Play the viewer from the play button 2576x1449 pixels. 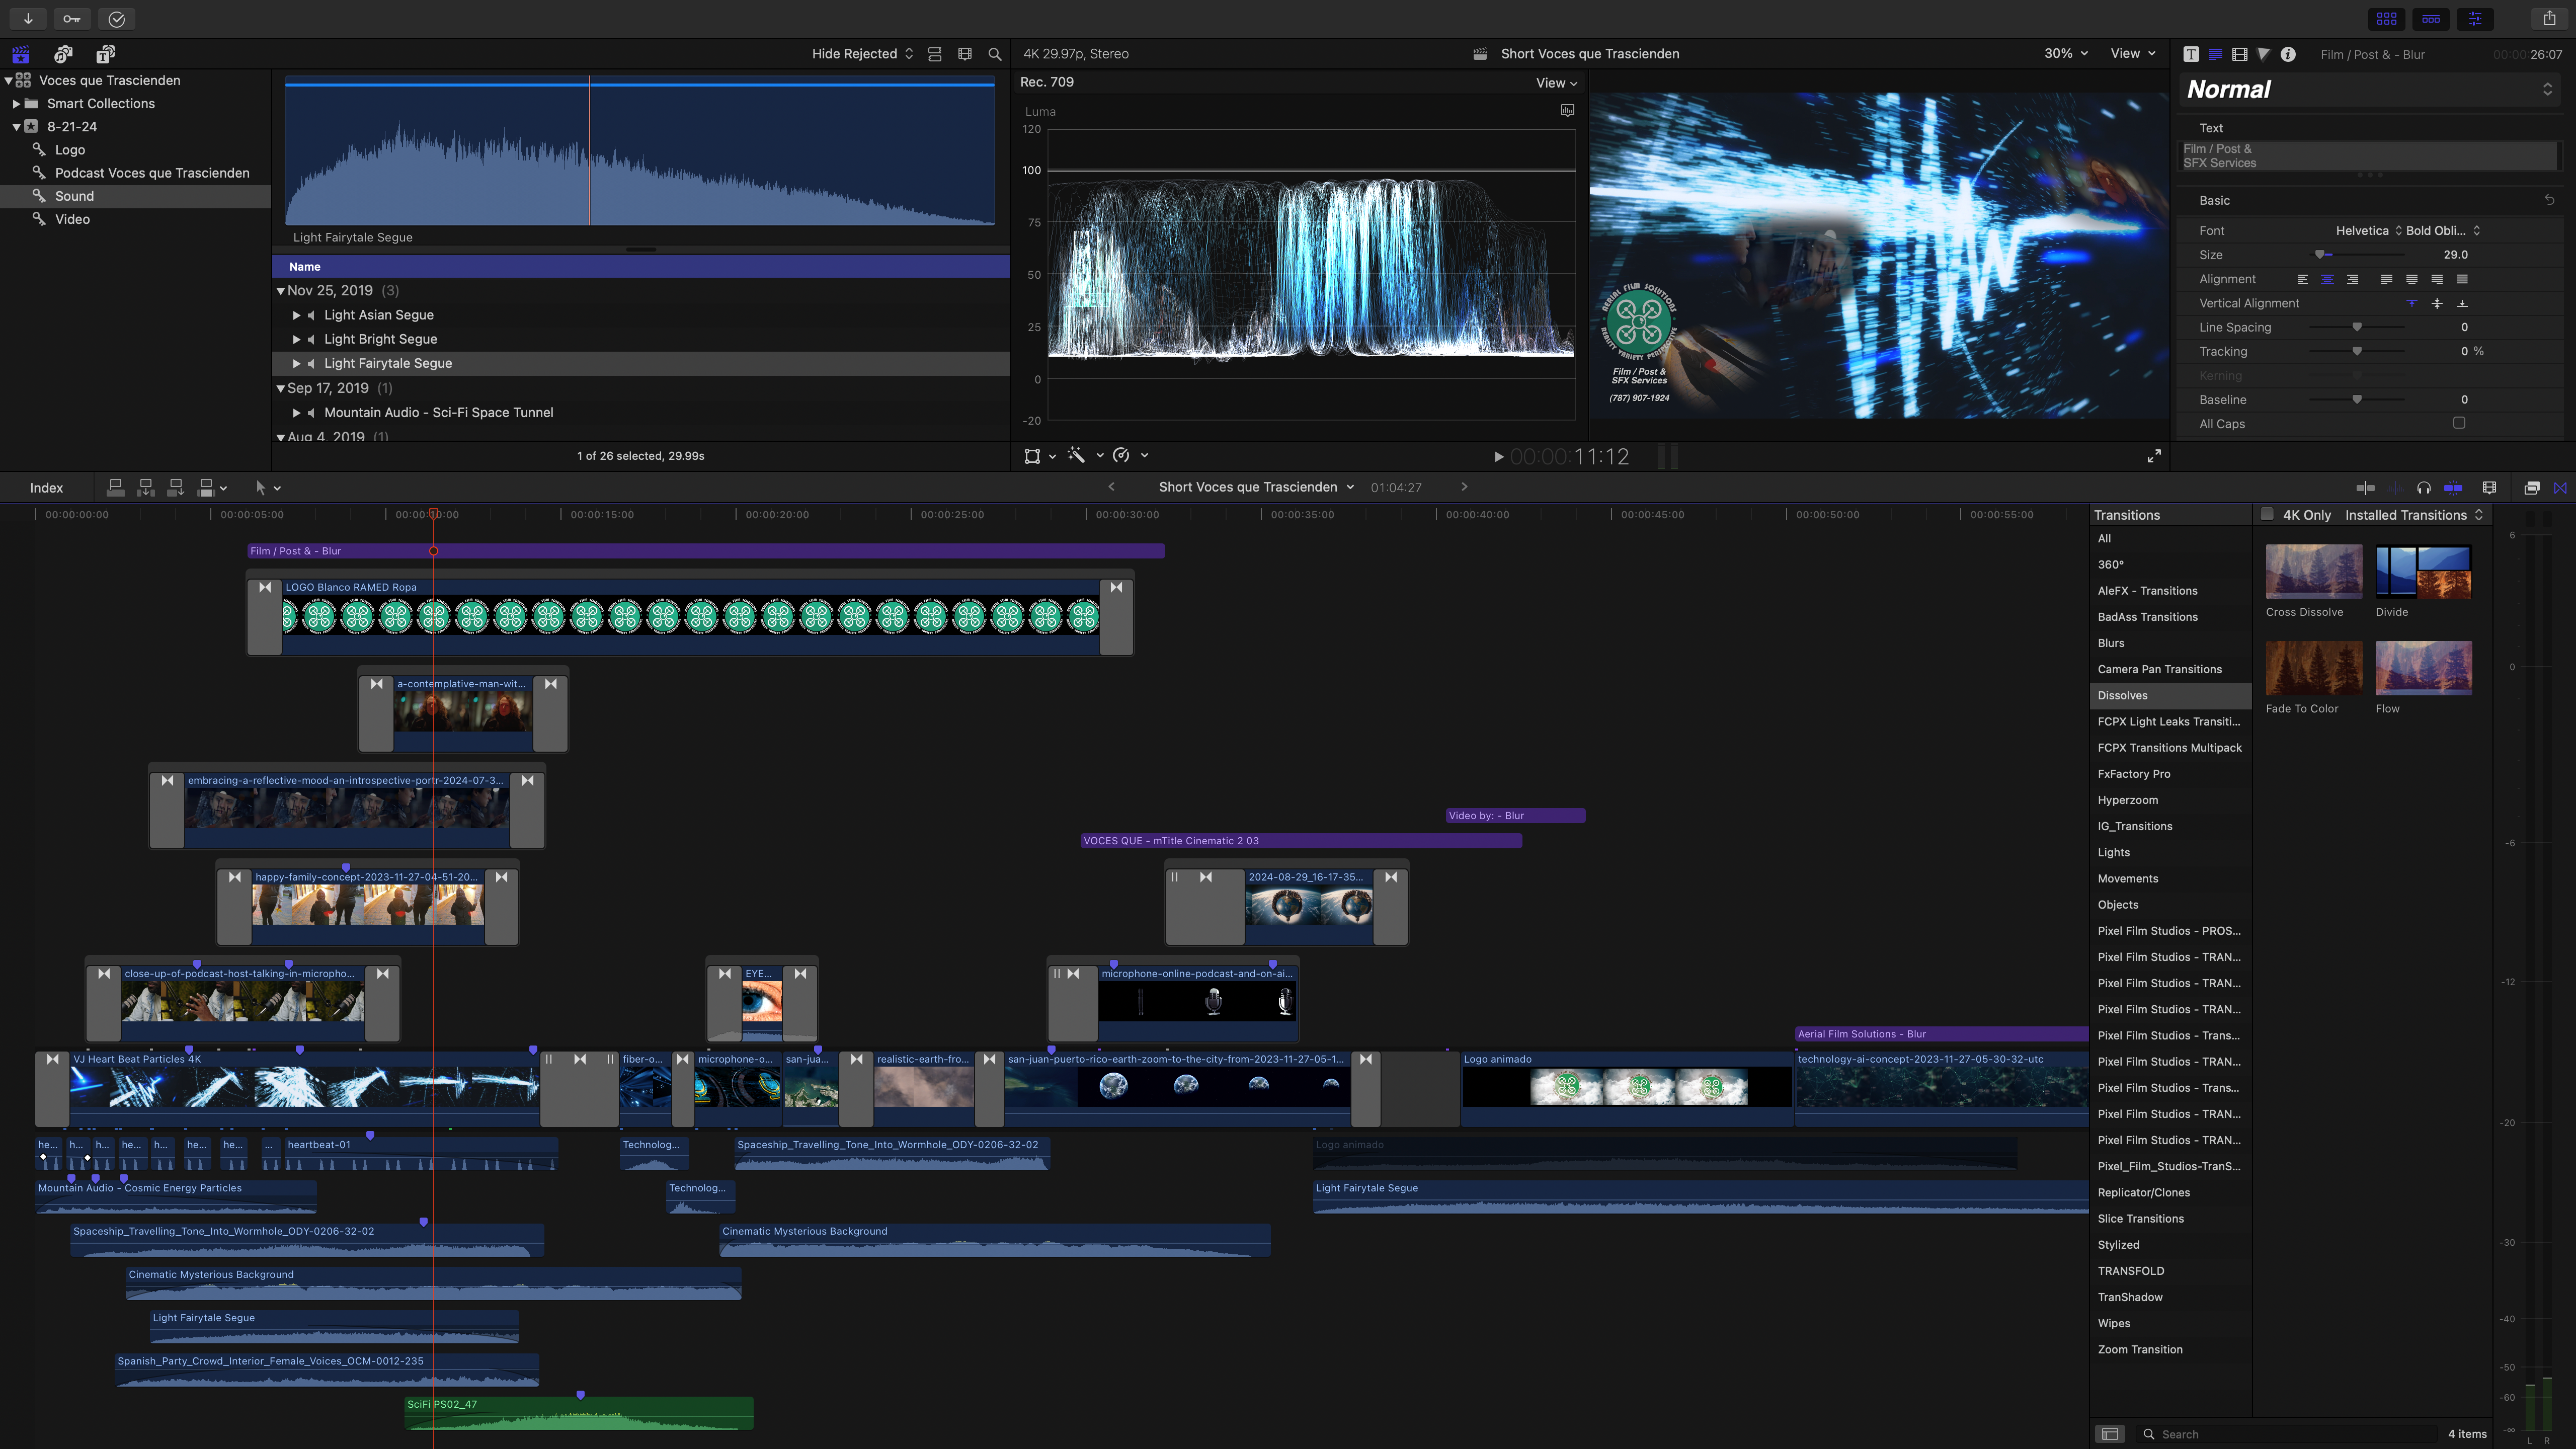coord(1498,457)
